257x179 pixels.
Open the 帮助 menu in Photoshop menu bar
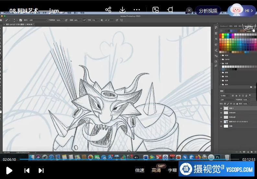point(82,13)
